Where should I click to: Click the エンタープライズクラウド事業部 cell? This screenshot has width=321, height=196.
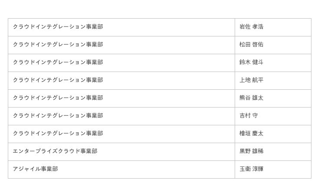pos(55,151)
